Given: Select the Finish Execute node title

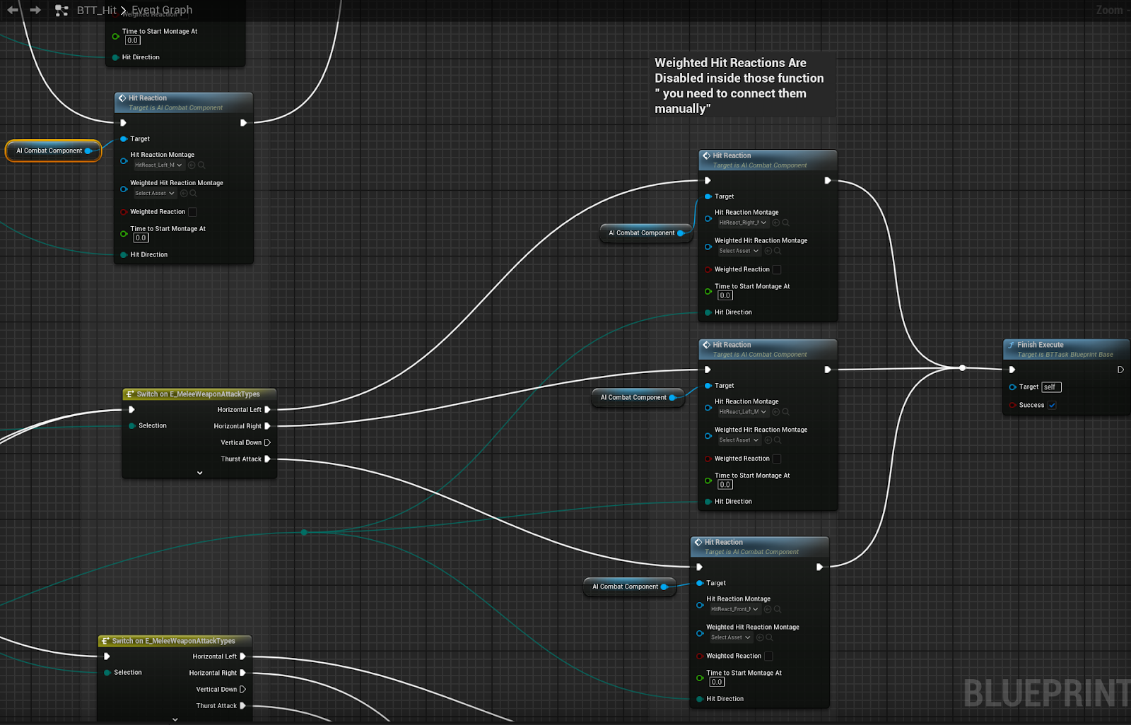Looking at the screenshot, I should coord(1040,345).
